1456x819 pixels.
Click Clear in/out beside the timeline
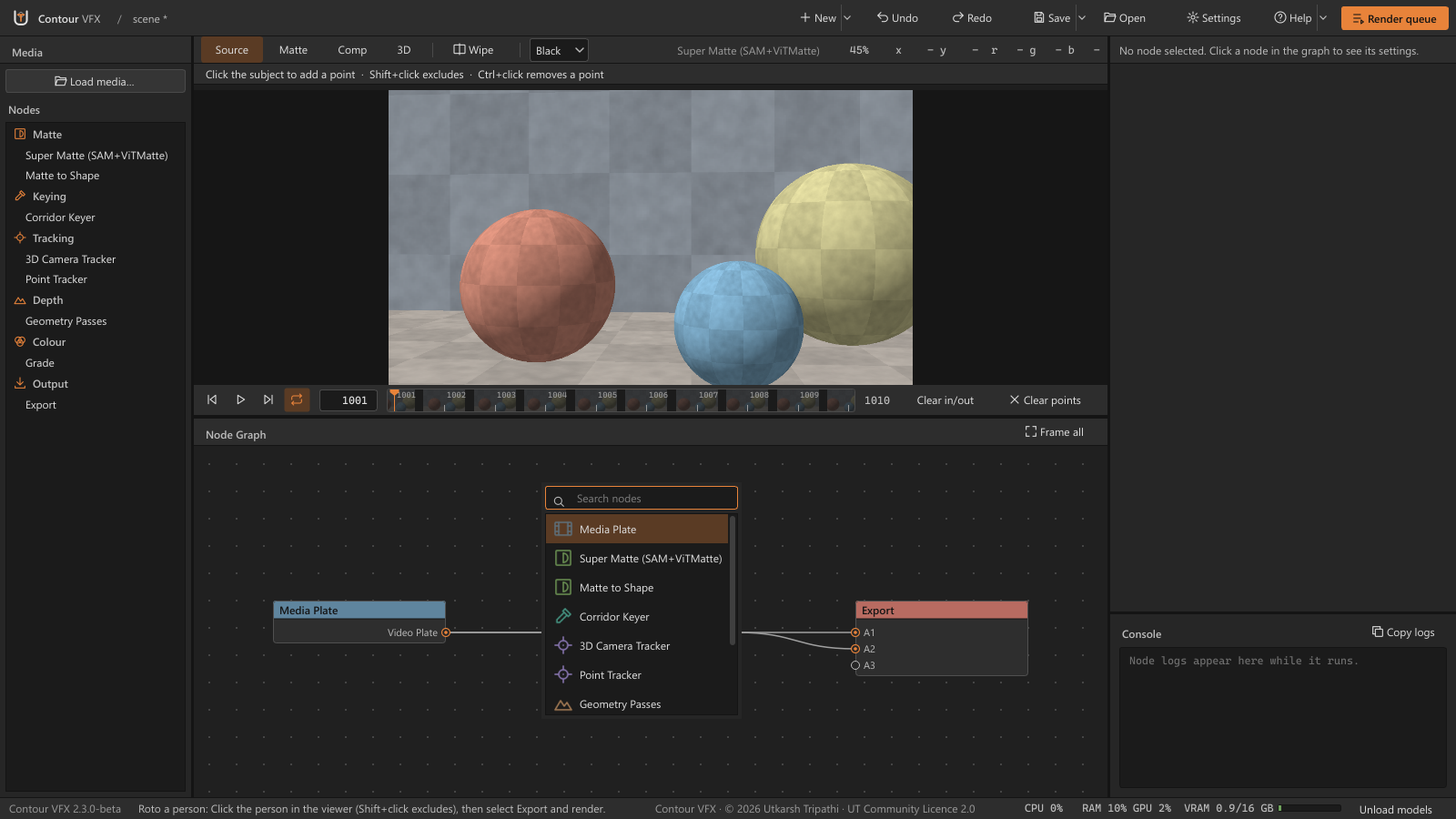tap(945, 399)
